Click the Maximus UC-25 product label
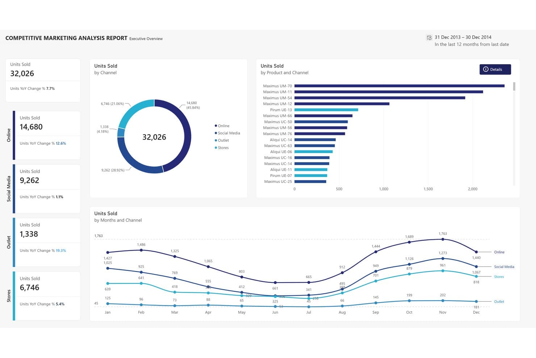The width and height of the screenshot is (536, 358). pyautogui.click(x=278, y=181)
